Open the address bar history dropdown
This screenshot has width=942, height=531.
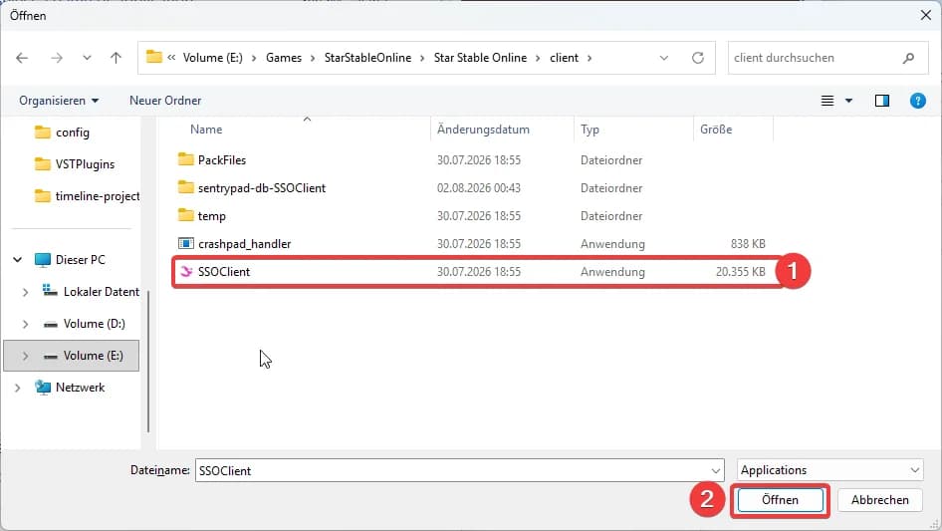[x=664, y=58]
